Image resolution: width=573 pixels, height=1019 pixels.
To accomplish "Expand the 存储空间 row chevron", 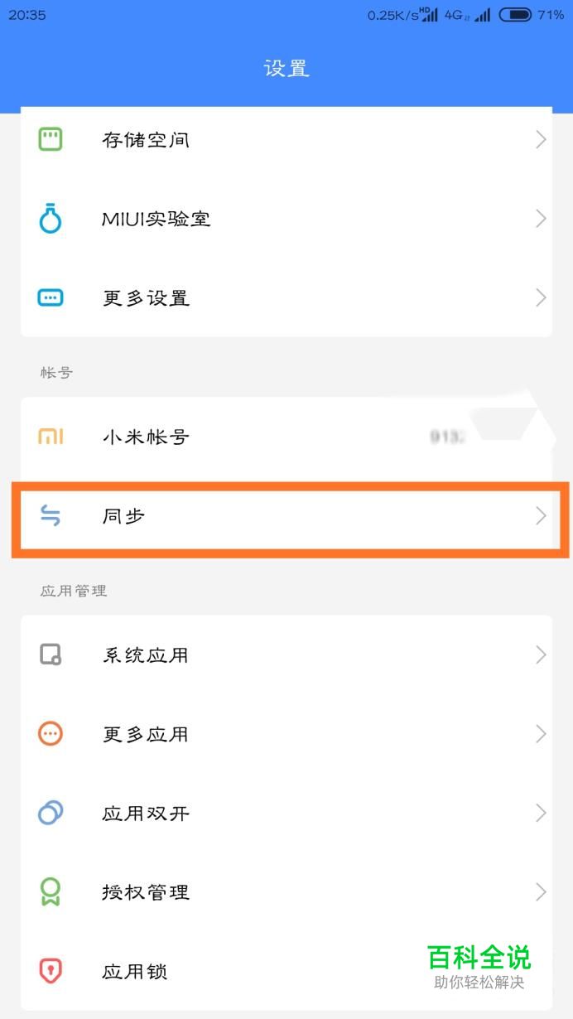I will 541,139.
